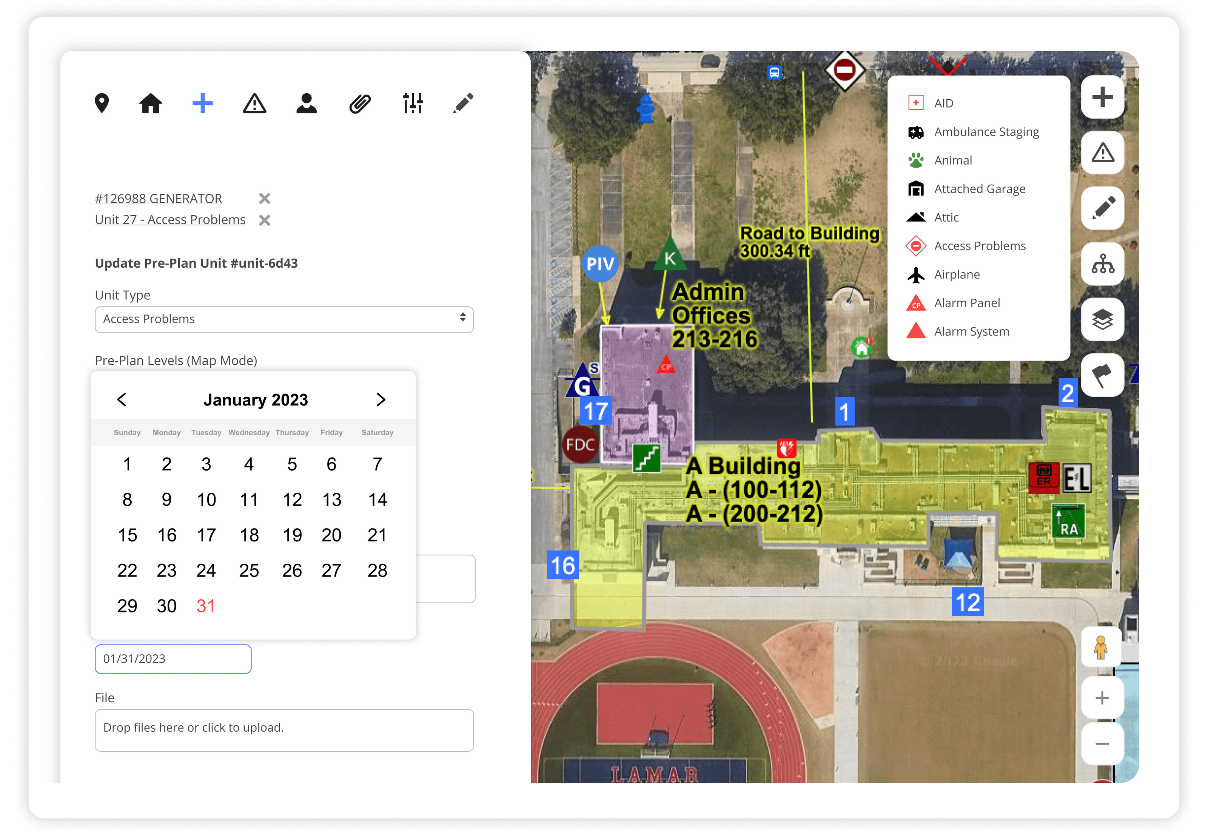This screenshot has width=1208, height=834.
Task: Click the contacts person icon
Action: (x=306, y=103)
